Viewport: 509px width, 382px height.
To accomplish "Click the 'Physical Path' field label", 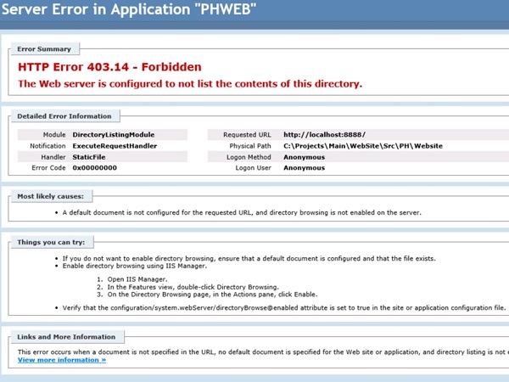I will [x=250, y=146].
